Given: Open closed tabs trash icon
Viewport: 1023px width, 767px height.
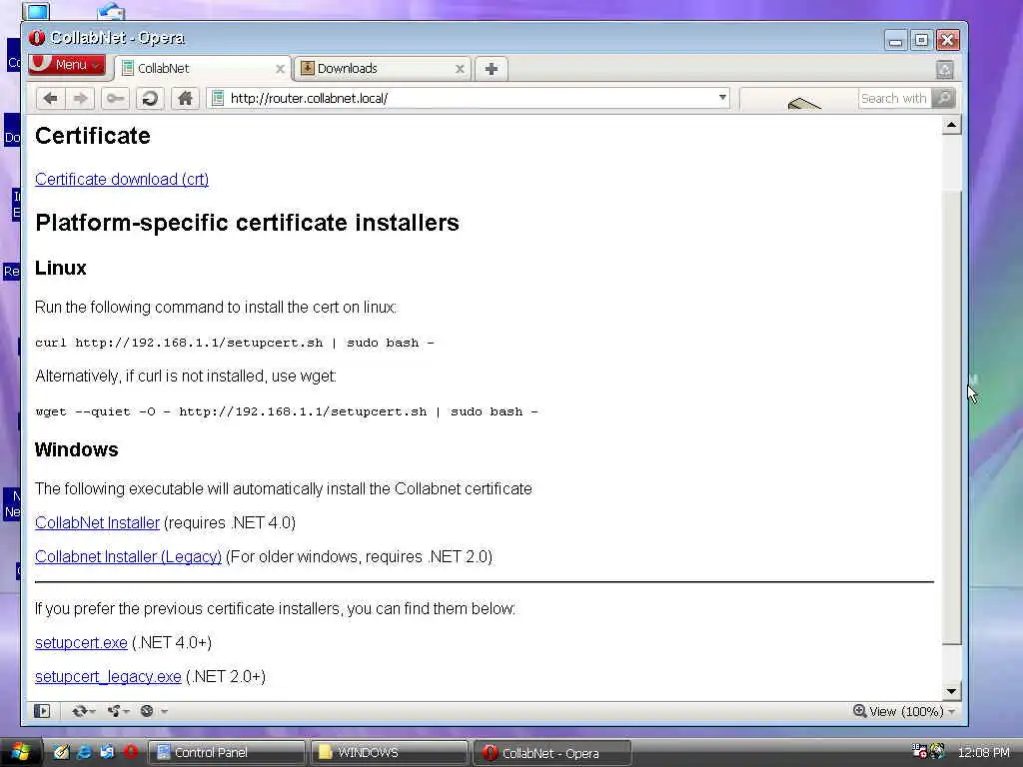Looking at the screenshot, I should [x=945, y=69].
